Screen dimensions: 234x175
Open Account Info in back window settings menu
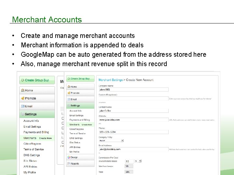coord(31,121)
